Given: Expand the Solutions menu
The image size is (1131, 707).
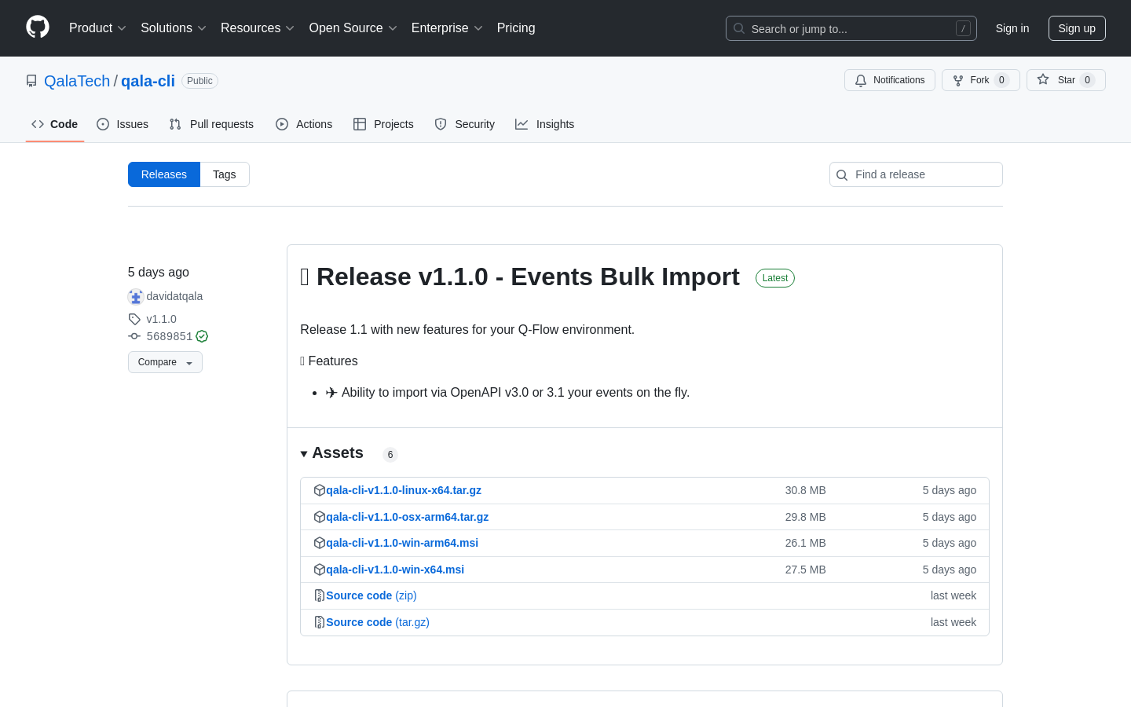Looking at the screenshot, I should [x=174, y=28].
